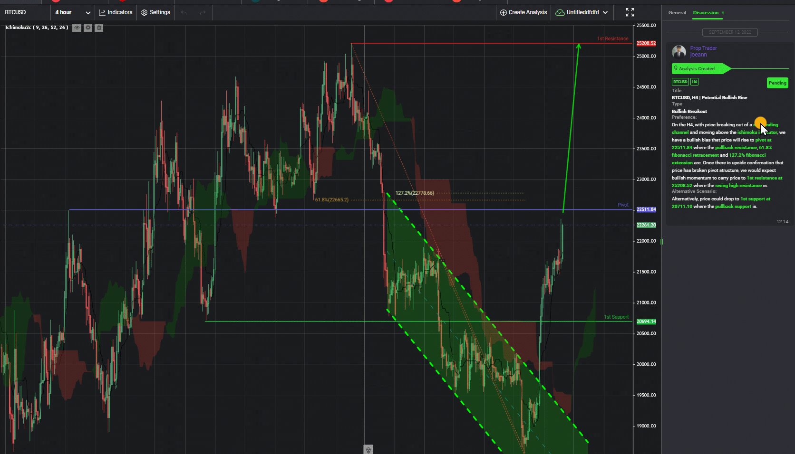Open joeann's profile avatar
795x454 pixels.
click(679, 51)
